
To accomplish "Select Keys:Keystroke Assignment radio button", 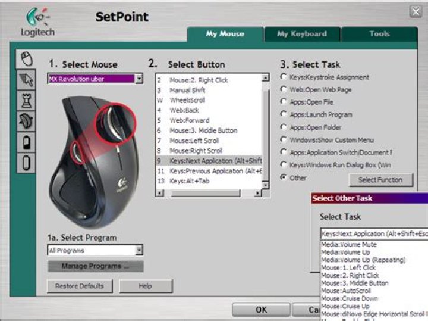I will click(x=284, y=77).
